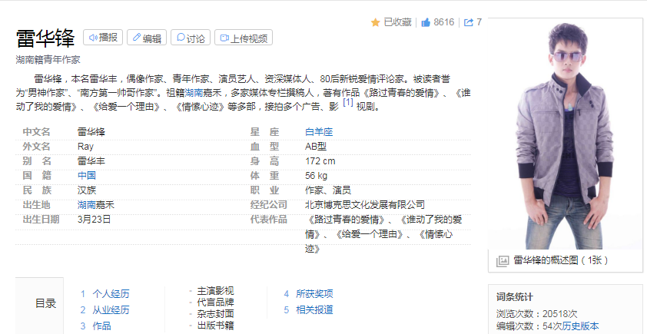
Task: Jump to section 4 所获奖项
Action: (x=314, y=294)
